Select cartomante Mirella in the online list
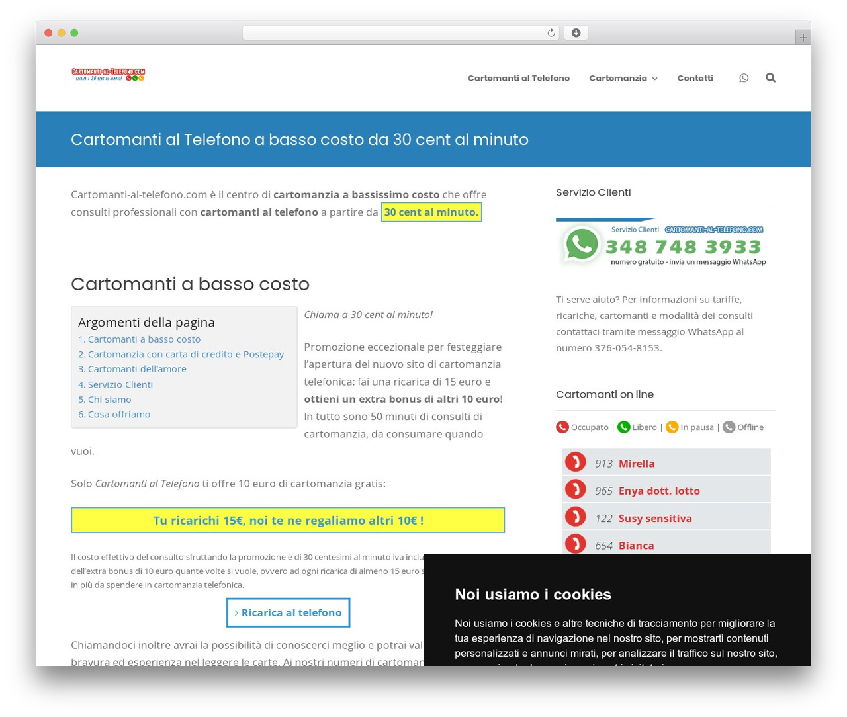The height and width of the screenshot is (717, 847). [637, 464]
